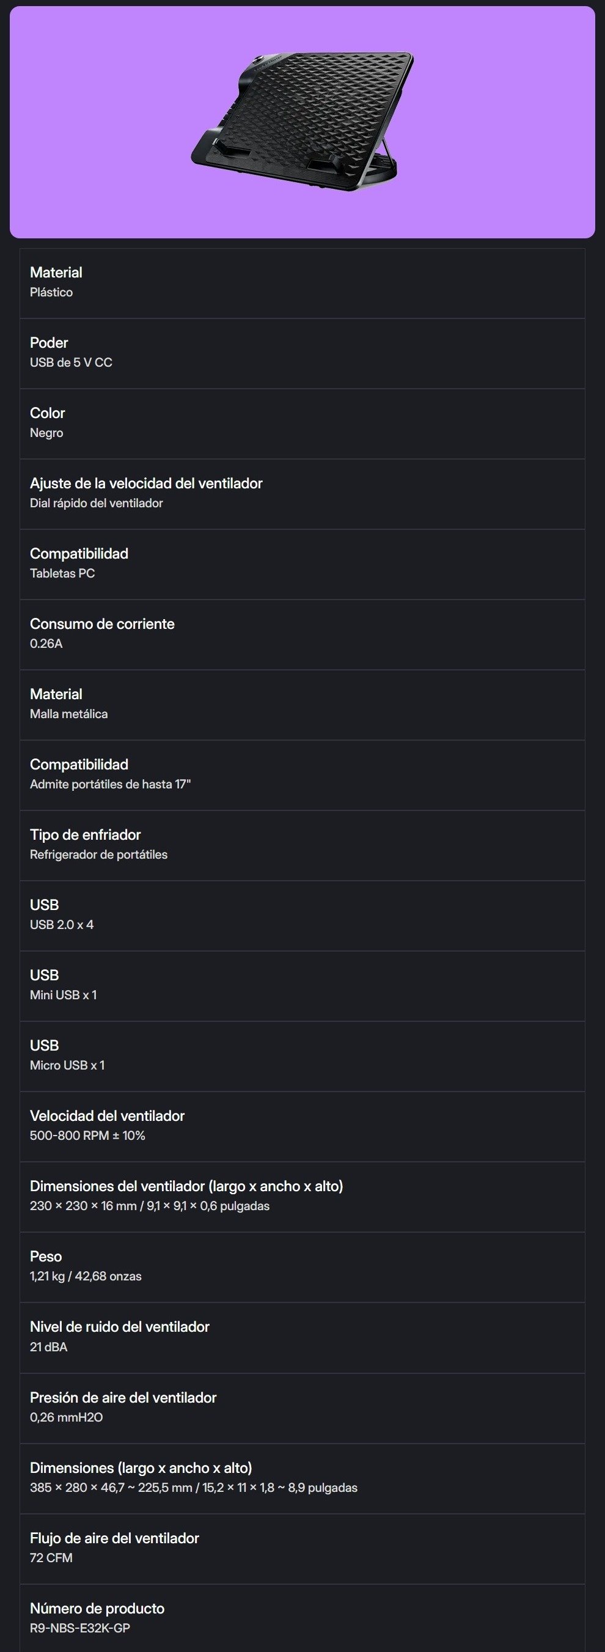The image size is (605, 1652).
Task: Select the Peso specification row
Action: (302, 1266)
